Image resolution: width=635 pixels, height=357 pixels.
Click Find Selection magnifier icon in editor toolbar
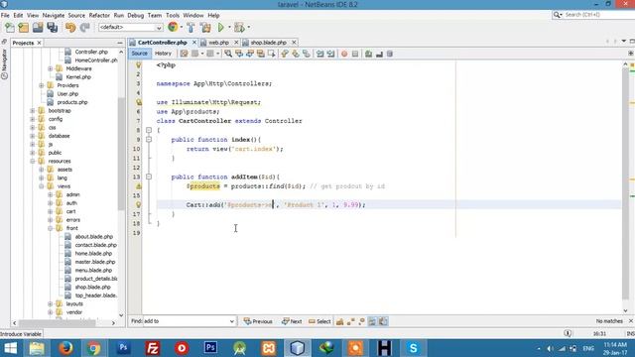(x=228, y=54)
